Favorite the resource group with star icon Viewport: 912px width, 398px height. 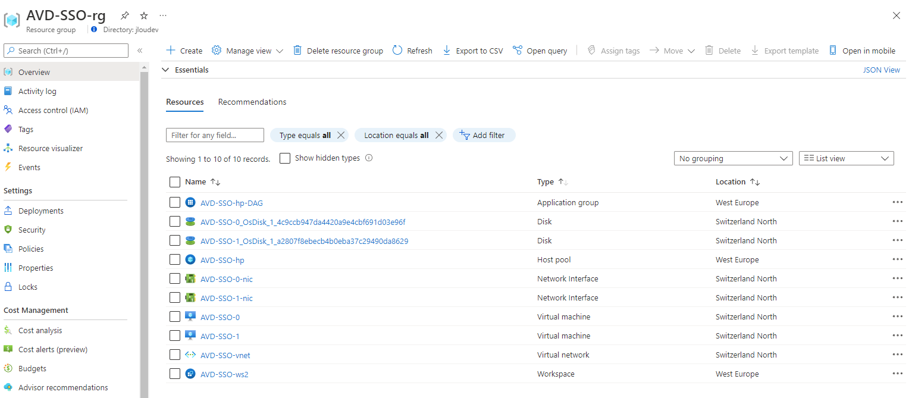[144, 15]
